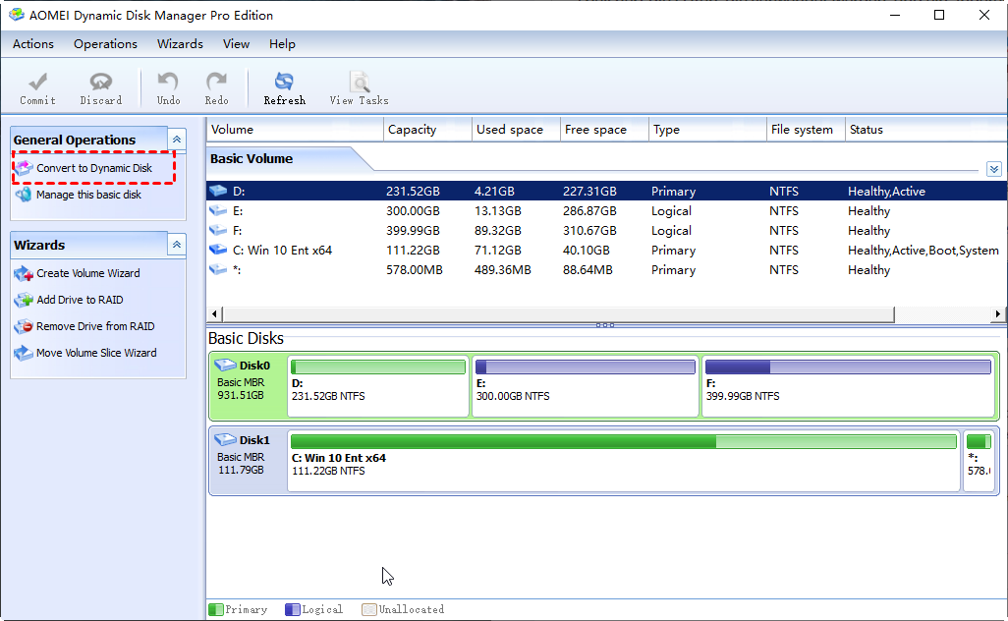Viewport: 1008px width, 621px height.
Task: Click Move Volume Slice Wizard icon
Action: pos(24,353)
